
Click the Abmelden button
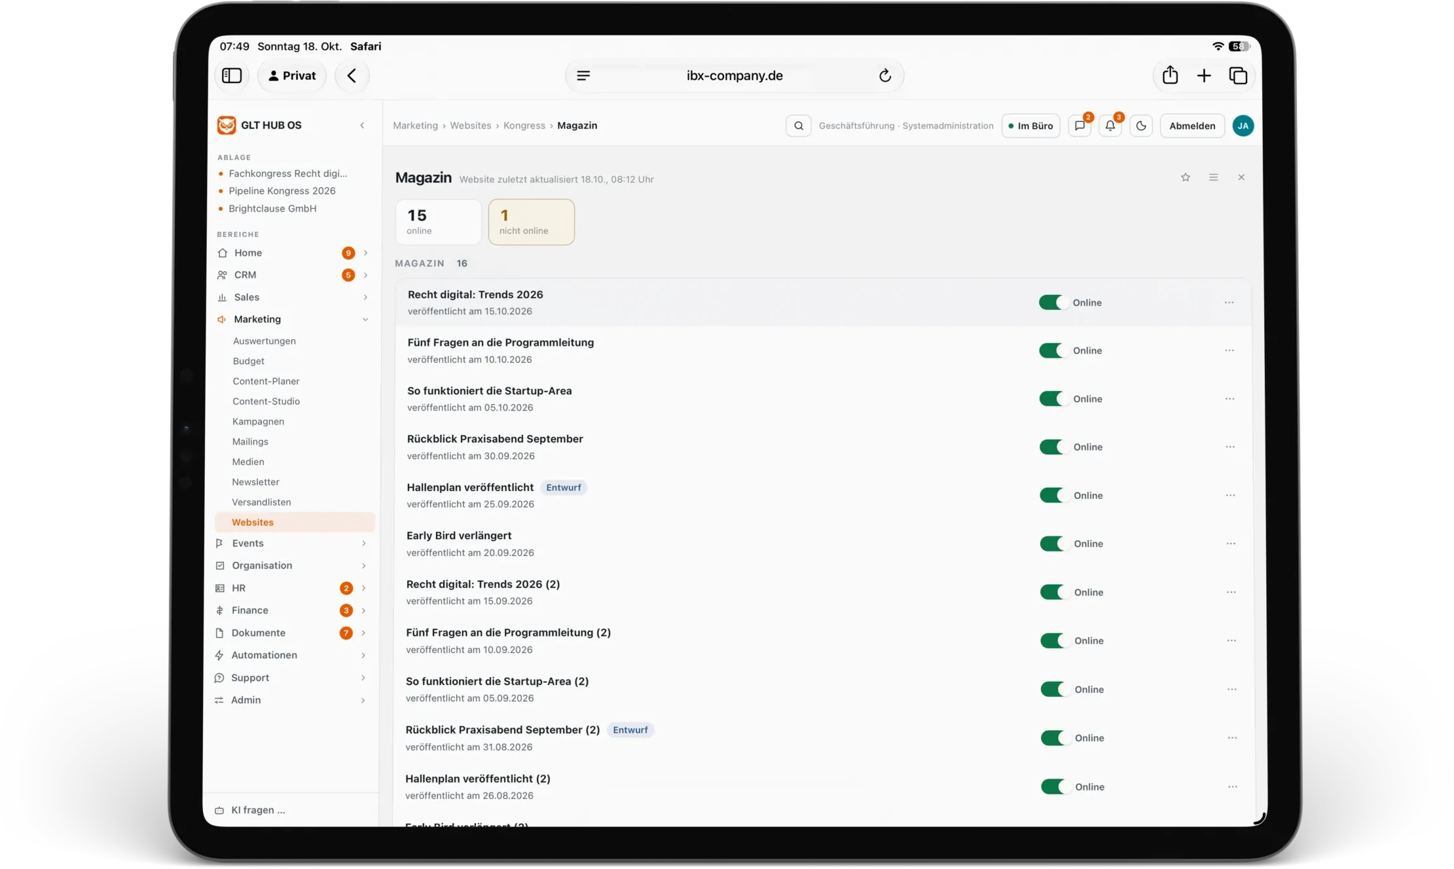tap(1192, 126)
